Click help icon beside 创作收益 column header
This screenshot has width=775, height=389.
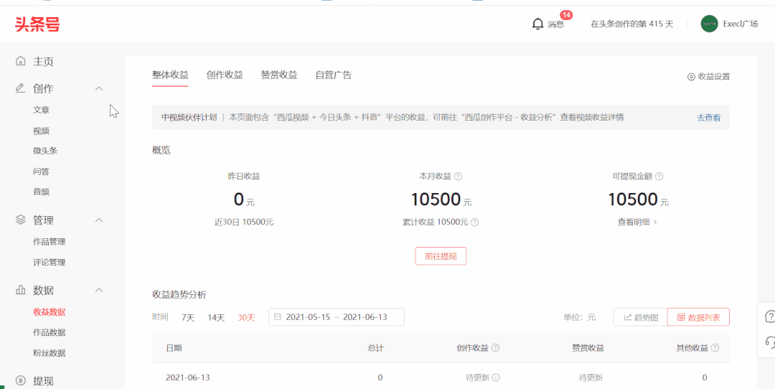coord(495,348)
